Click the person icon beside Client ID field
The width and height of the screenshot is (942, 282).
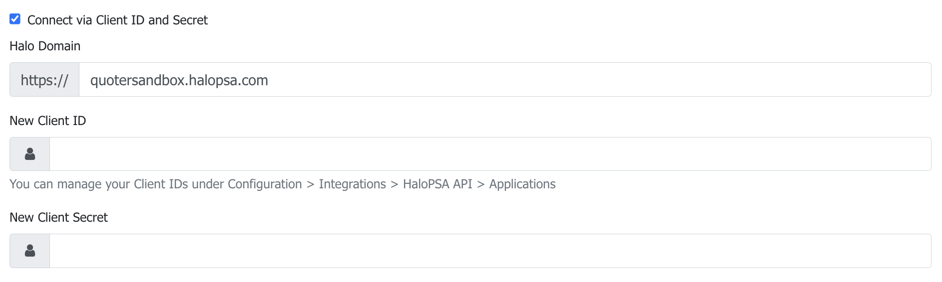(30, 154)
